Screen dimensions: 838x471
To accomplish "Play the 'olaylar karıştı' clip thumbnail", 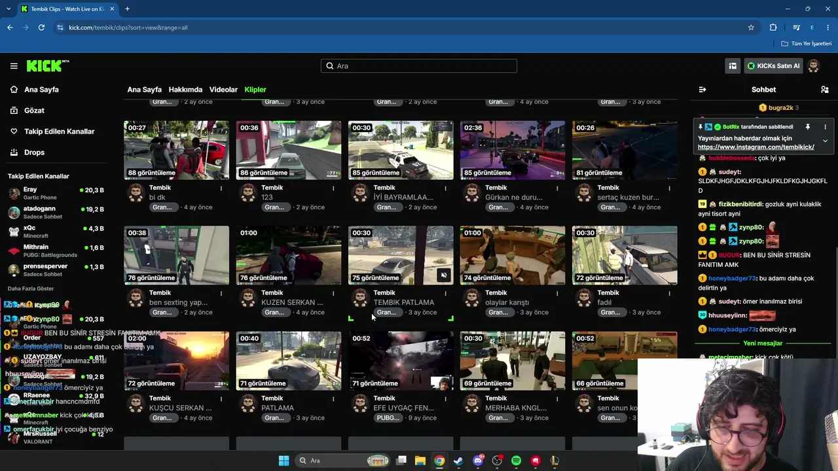I will tap(513, 255).
